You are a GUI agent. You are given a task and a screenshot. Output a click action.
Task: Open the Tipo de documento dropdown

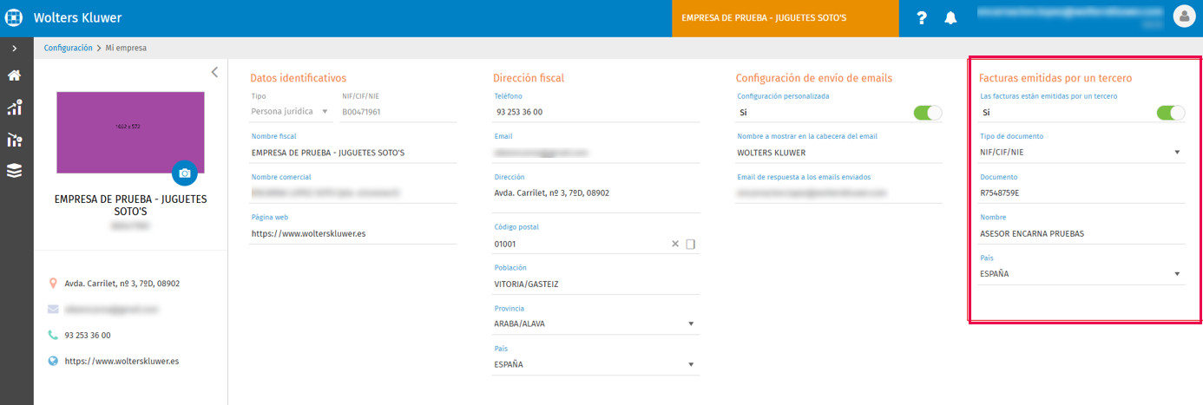coord(1081,153)
